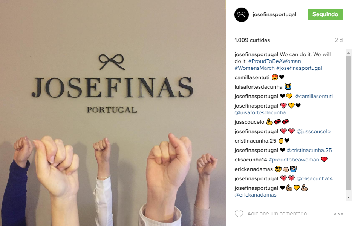This screenshot has height=226, width=352.
Task: Toggle the Seguindo follow button
Action: tap(325, 15)
